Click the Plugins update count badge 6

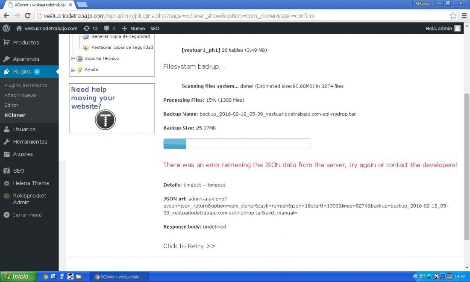37,71
